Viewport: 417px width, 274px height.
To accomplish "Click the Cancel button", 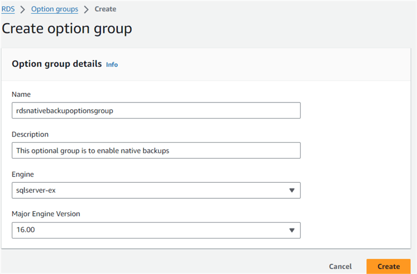I will (340, 266).
